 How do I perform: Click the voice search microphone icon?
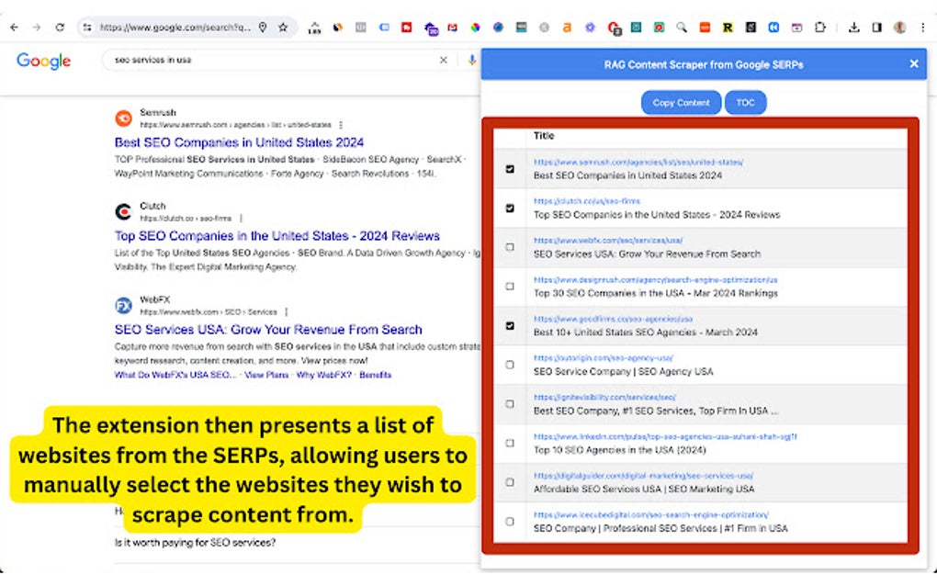pyautogui.click(x=470, y=60)
